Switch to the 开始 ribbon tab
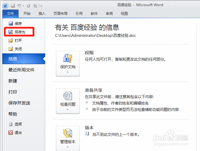Image resolution: width=200 pixels, height=151 pixels. [27, 14]
